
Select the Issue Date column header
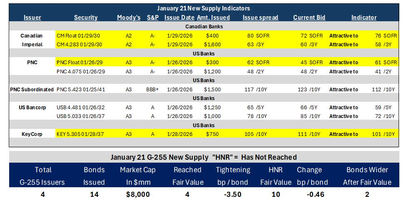click(x=179, y=18)
